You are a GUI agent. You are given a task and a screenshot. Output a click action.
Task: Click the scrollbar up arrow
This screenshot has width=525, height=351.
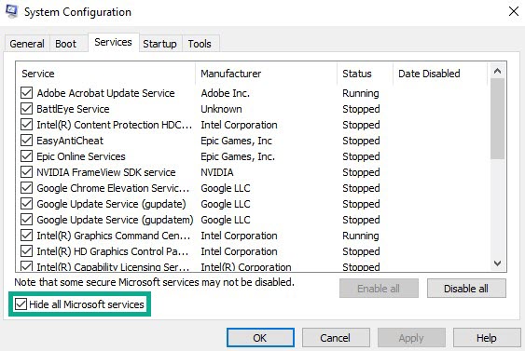pyautogui.click(x=498, y=71)
